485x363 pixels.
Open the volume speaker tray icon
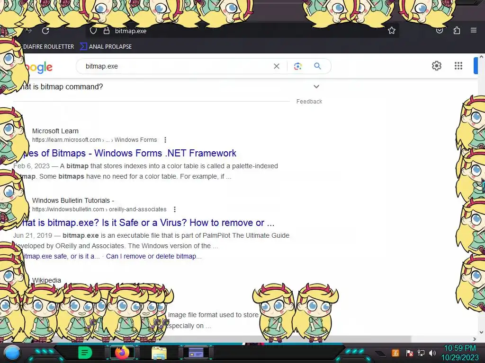432,353
